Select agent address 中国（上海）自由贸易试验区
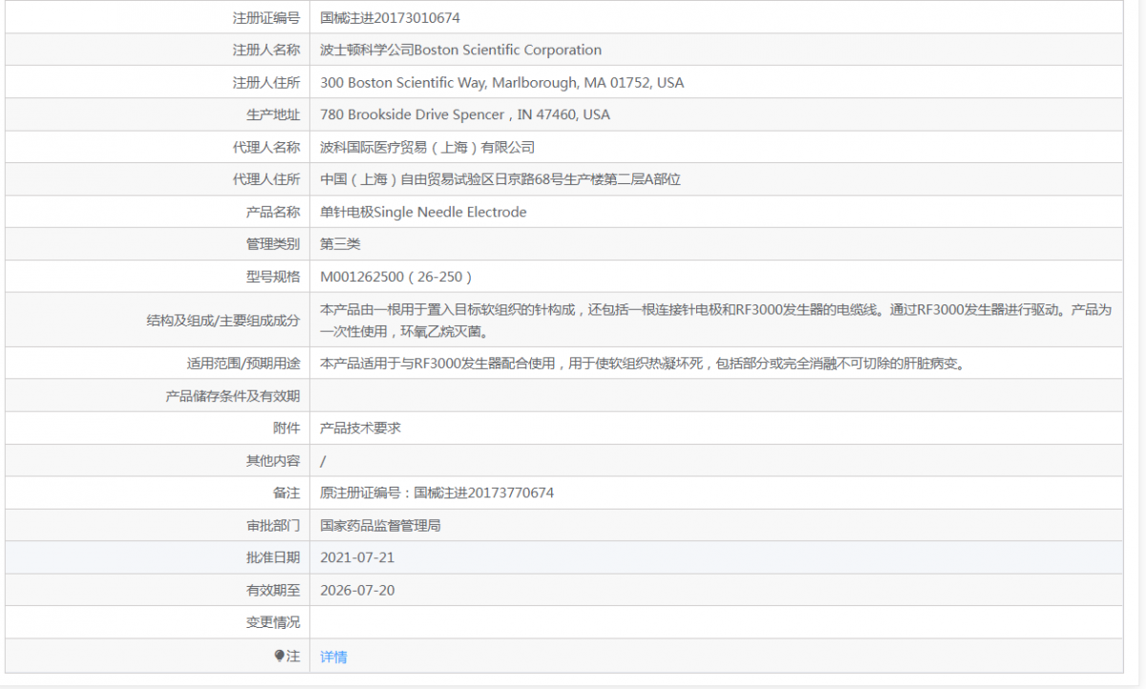1146x689 pixels. [x=500, y=179]
